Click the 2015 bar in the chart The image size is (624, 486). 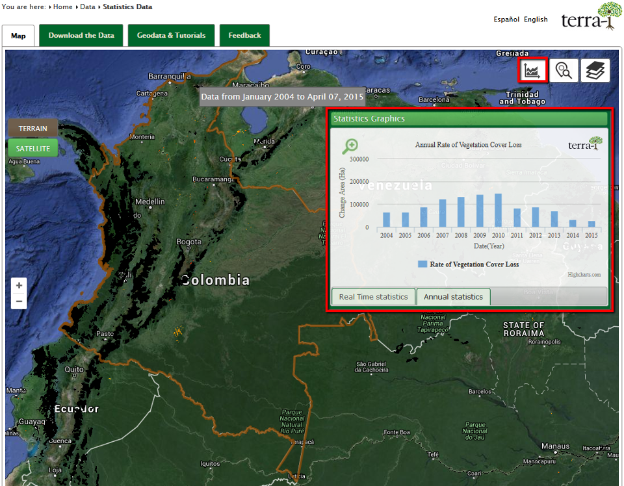(x=591, y=224)
